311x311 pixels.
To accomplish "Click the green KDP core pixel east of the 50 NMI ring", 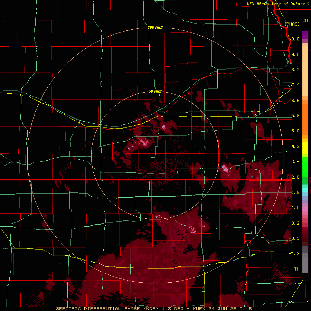I will click(224, 166).
